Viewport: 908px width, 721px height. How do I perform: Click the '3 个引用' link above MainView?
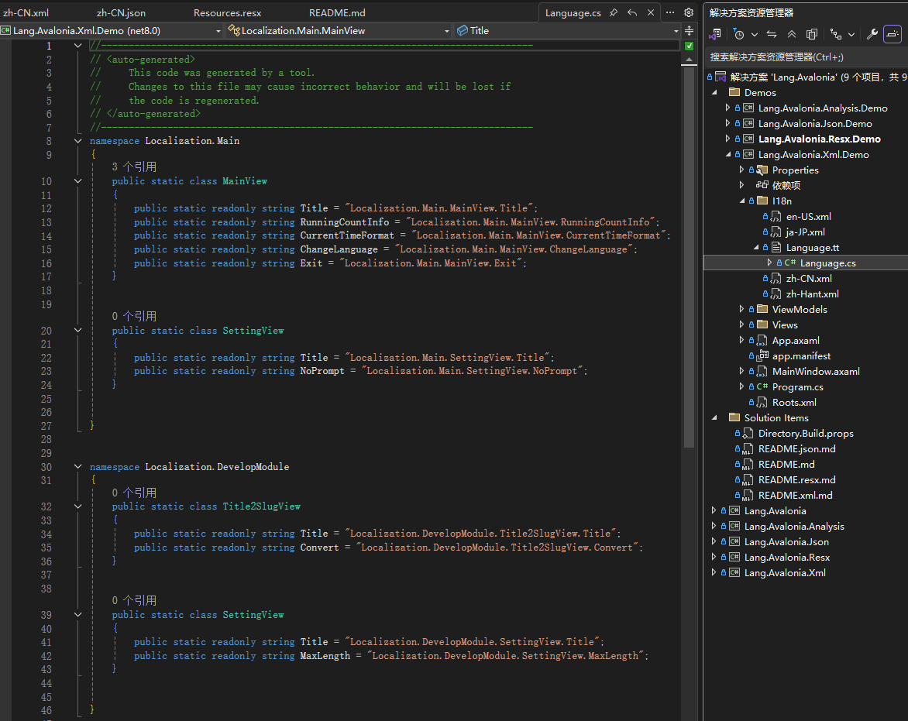click(134, 167)
